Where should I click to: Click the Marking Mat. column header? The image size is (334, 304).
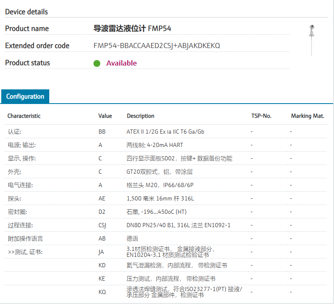[x=307, y=116]
